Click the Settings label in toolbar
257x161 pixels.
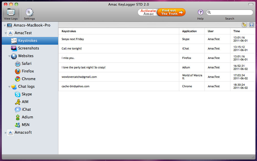(x=29, y=19)
